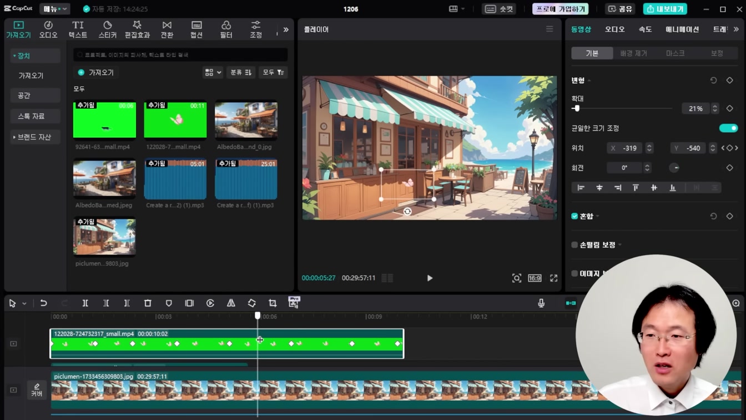746x420 pixels.
Task: Switch to the 애니메이션 tab
Action: point(682,29)
